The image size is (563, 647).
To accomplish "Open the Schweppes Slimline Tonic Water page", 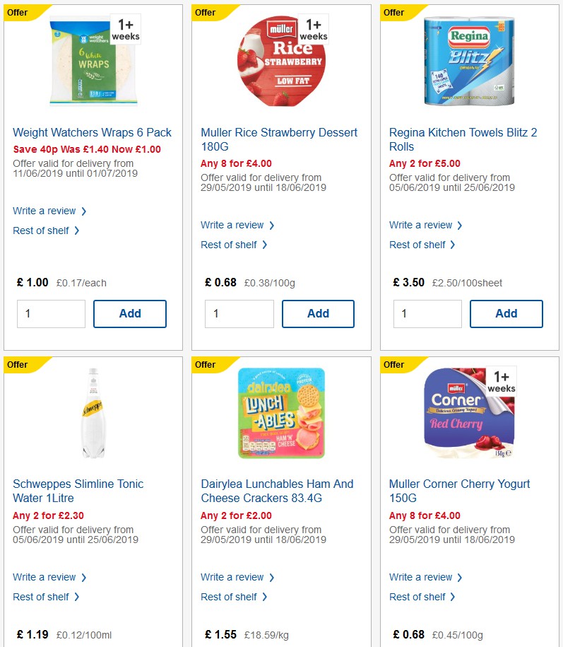I will (78, 491).
